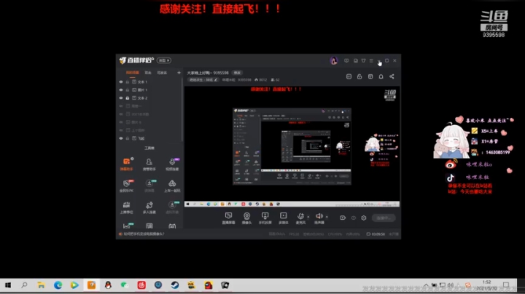This screenshot has width=525, height=294.
Task: Open the crown-shaped tool in third row
Action: point(127,207)
